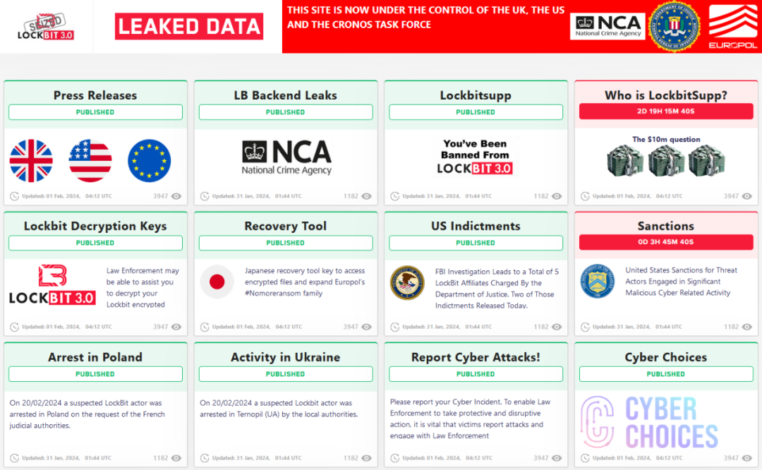Click the seized LockBit 3.0 logo
Image resolution: width=762 pixels, height=470 pixels.
pyautogui.click(x=46, y=27)
